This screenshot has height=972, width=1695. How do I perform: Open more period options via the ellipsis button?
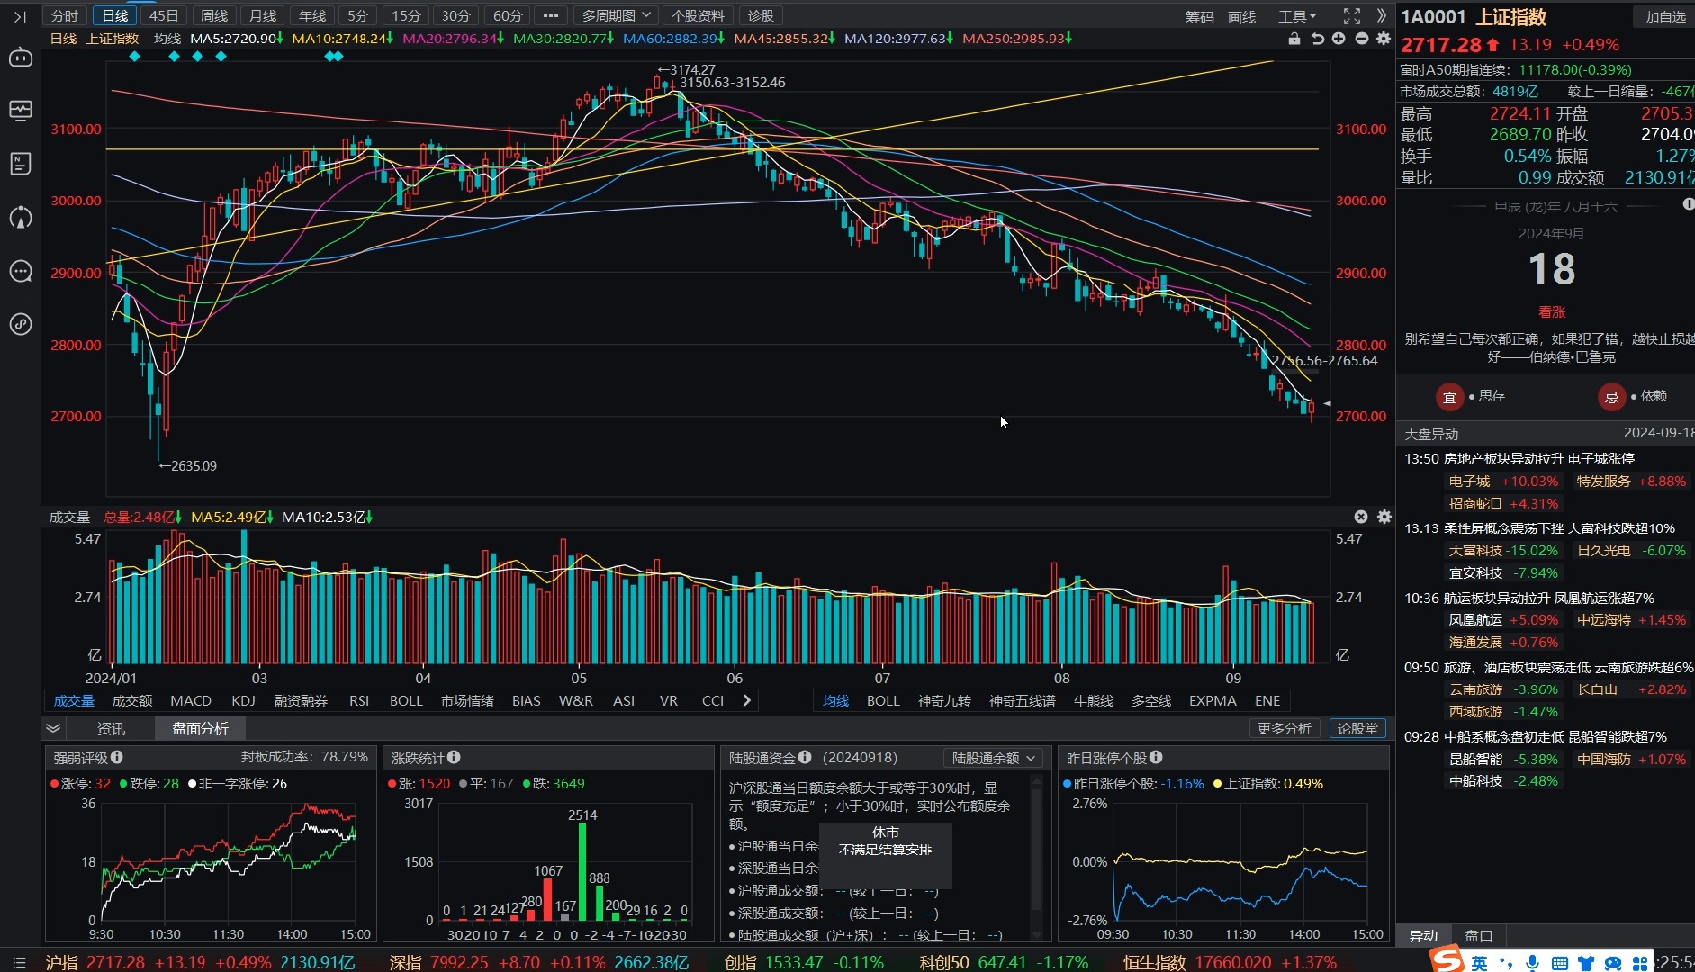(551, 15)
